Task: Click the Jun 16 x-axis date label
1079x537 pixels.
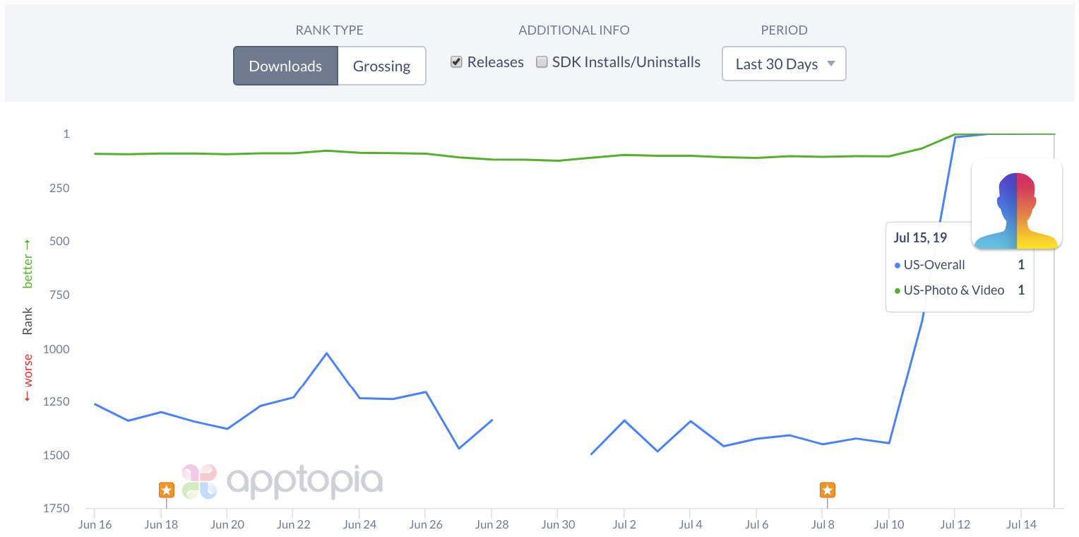Action: click(94, 524)
